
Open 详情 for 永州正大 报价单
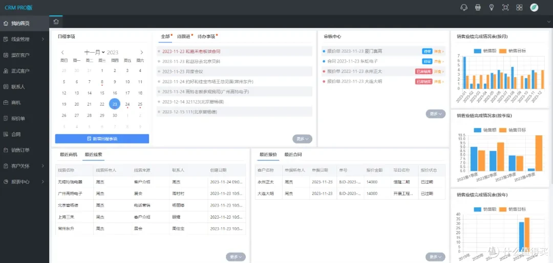click(x=439, y=71)
